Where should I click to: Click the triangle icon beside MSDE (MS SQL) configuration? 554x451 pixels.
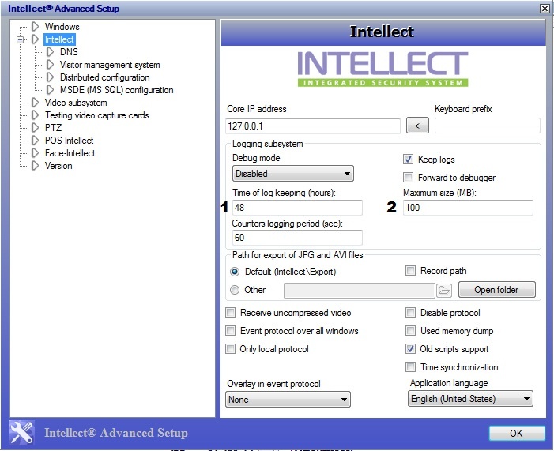tap(50, 90)
